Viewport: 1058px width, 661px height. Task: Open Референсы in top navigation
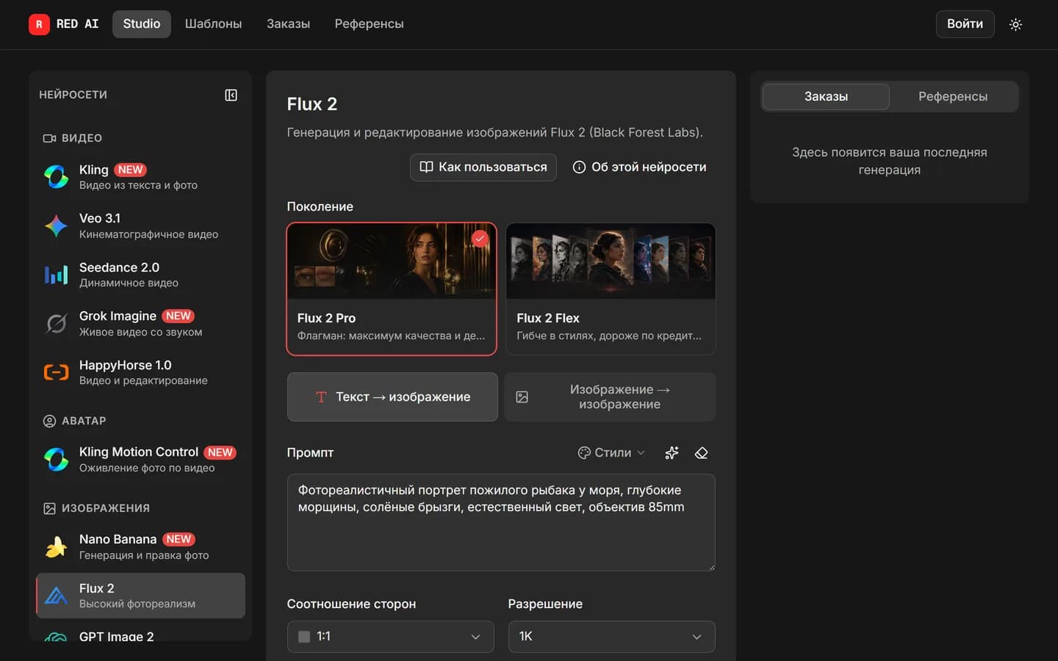pyautogui.click(x=369, y=24)
